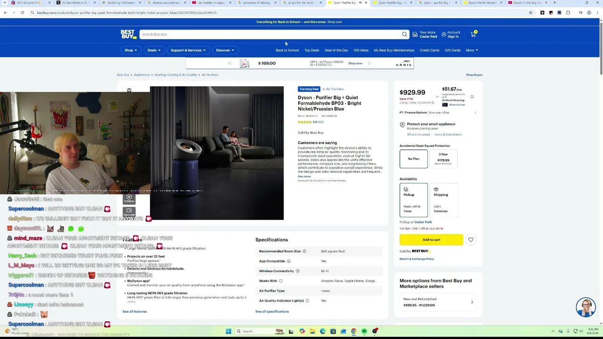Image resolution: width=603 pixels, height=339 pixels.
Task: Open See all specifications link
Action: 272,312
